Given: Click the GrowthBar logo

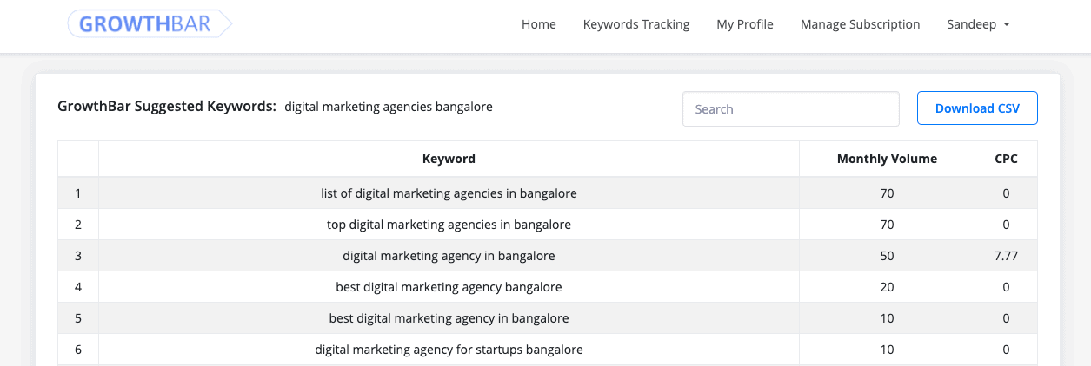Looking at the screenshot, I should [150, 24].
